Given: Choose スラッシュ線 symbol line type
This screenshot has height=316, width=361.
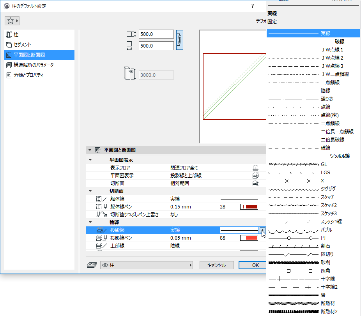Looking at the screenshot, I should coord(313,222).
